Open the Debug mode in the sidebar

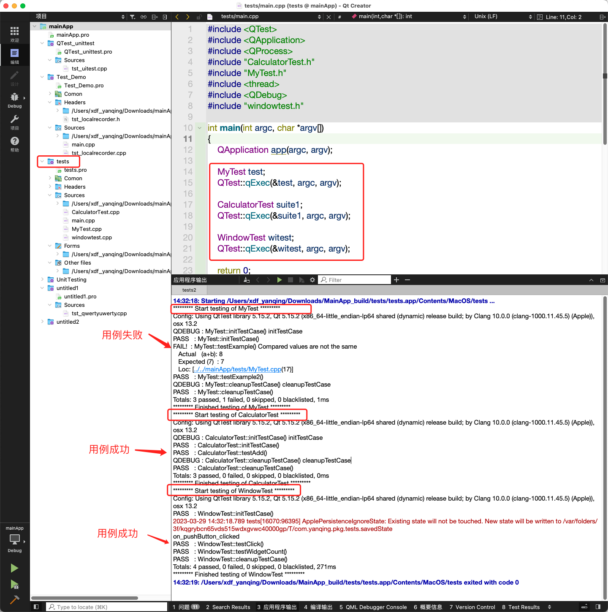point(15,100)
